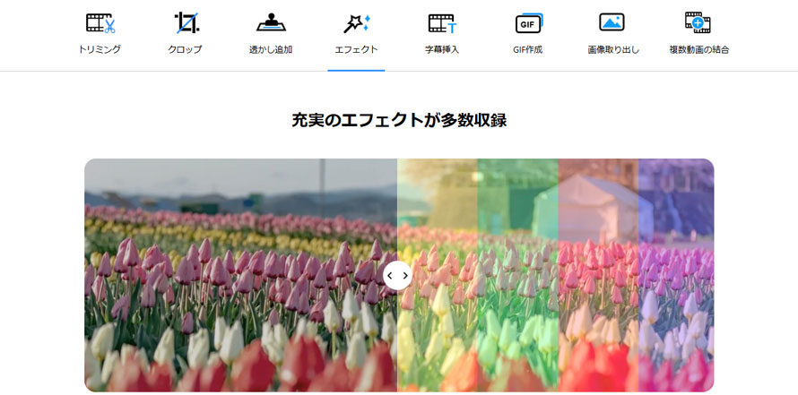
Task: Click the クロップ crop icon
Action: pos(186,23)
